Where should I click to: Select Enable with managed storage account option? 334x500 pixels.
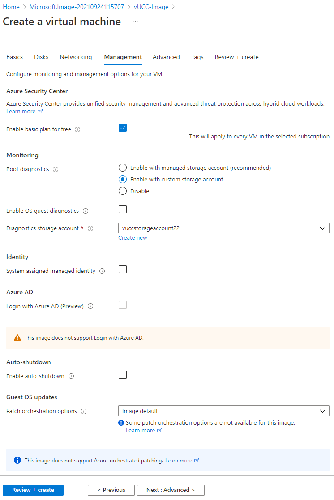tap(123, 168)
